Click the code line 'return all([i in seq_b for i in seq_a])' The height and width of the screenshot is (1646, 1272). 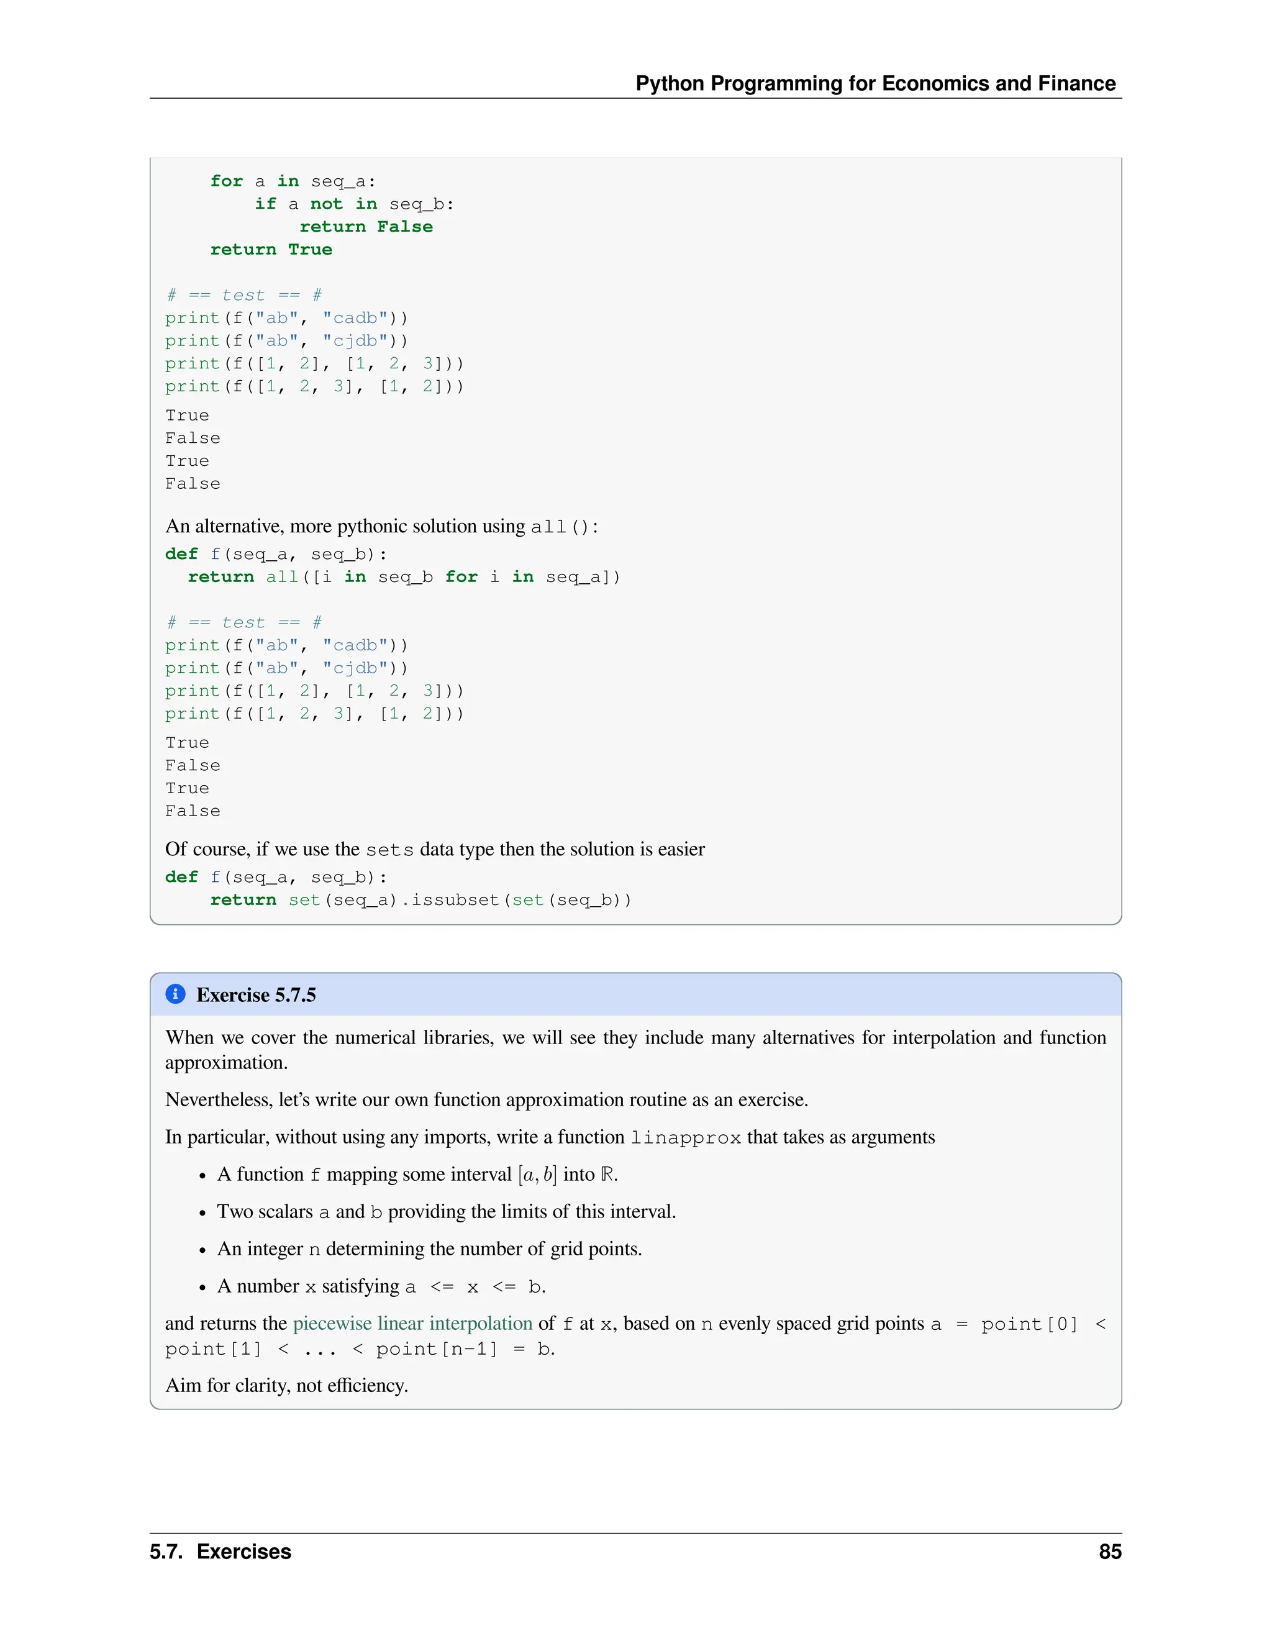click(404, 576)
